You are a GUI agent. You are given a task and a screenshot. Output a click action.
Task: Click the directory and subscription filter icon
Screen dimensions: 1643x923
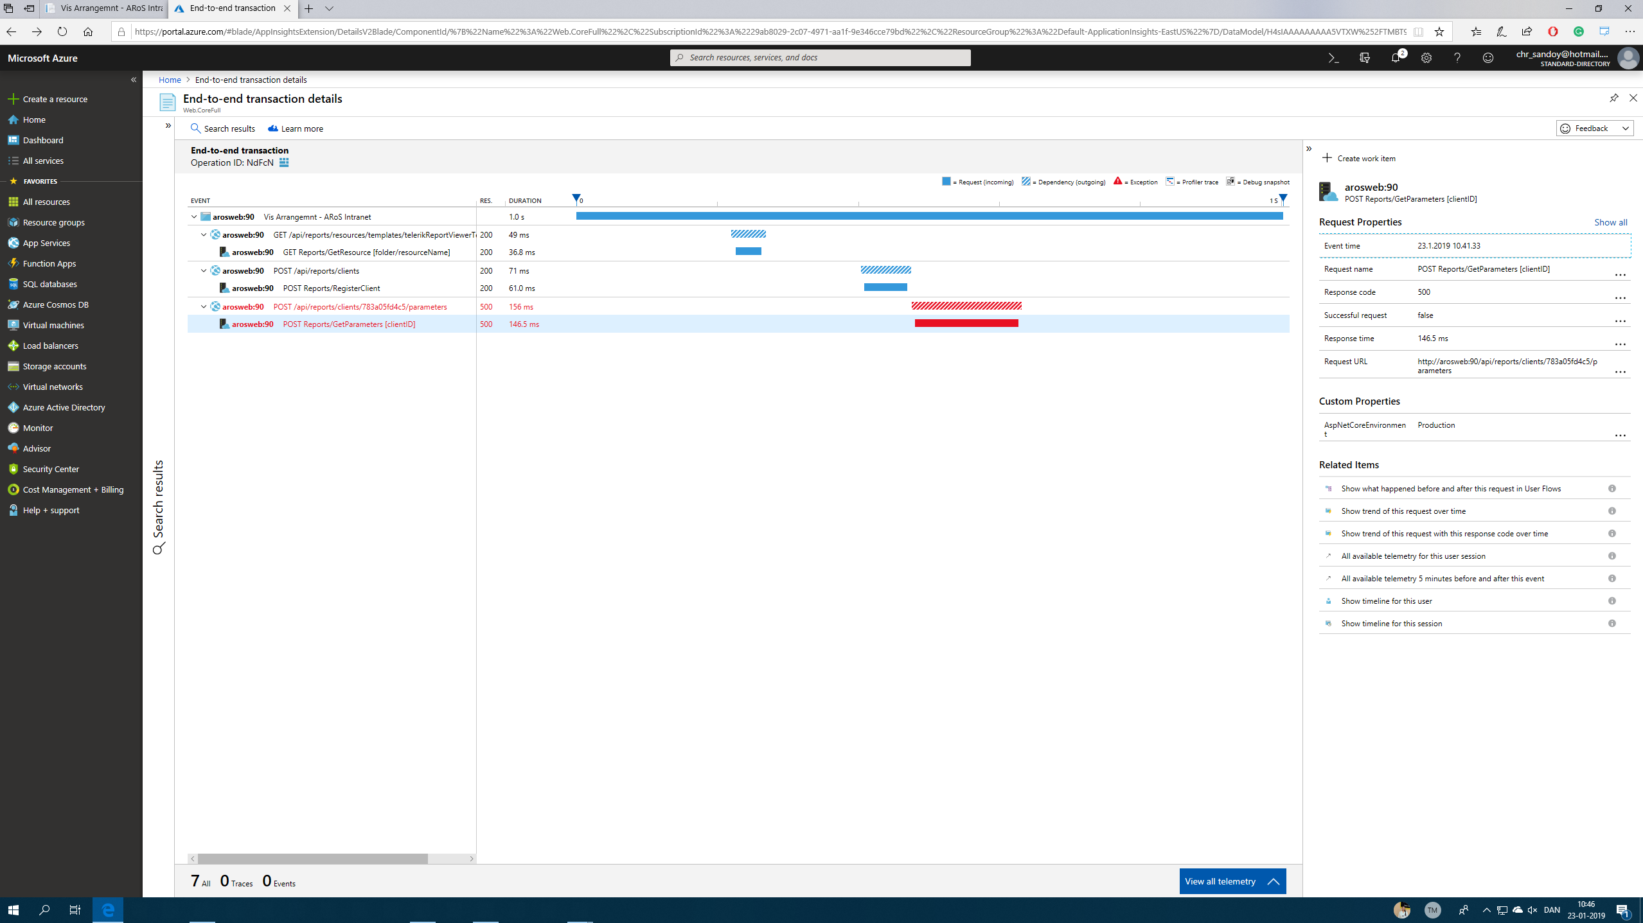coord(1365,58)
